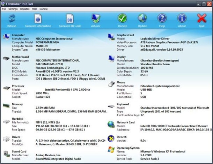Select the computer model POWERMATE ML6

(47, 42)
